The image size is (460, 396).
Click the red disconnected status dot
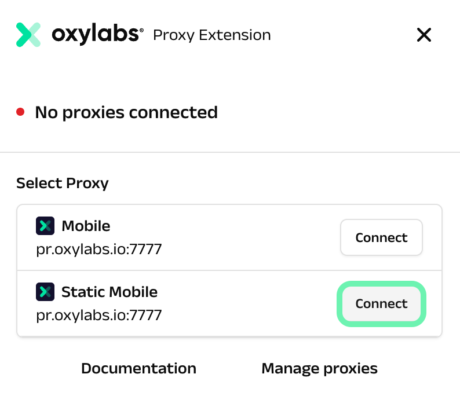(20, 112)
